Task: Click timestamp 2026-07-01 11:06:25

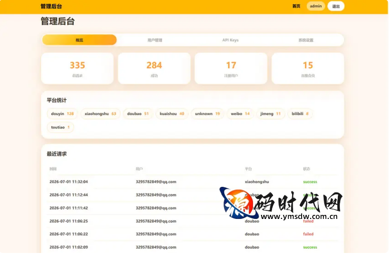Action: pos(69,221)
